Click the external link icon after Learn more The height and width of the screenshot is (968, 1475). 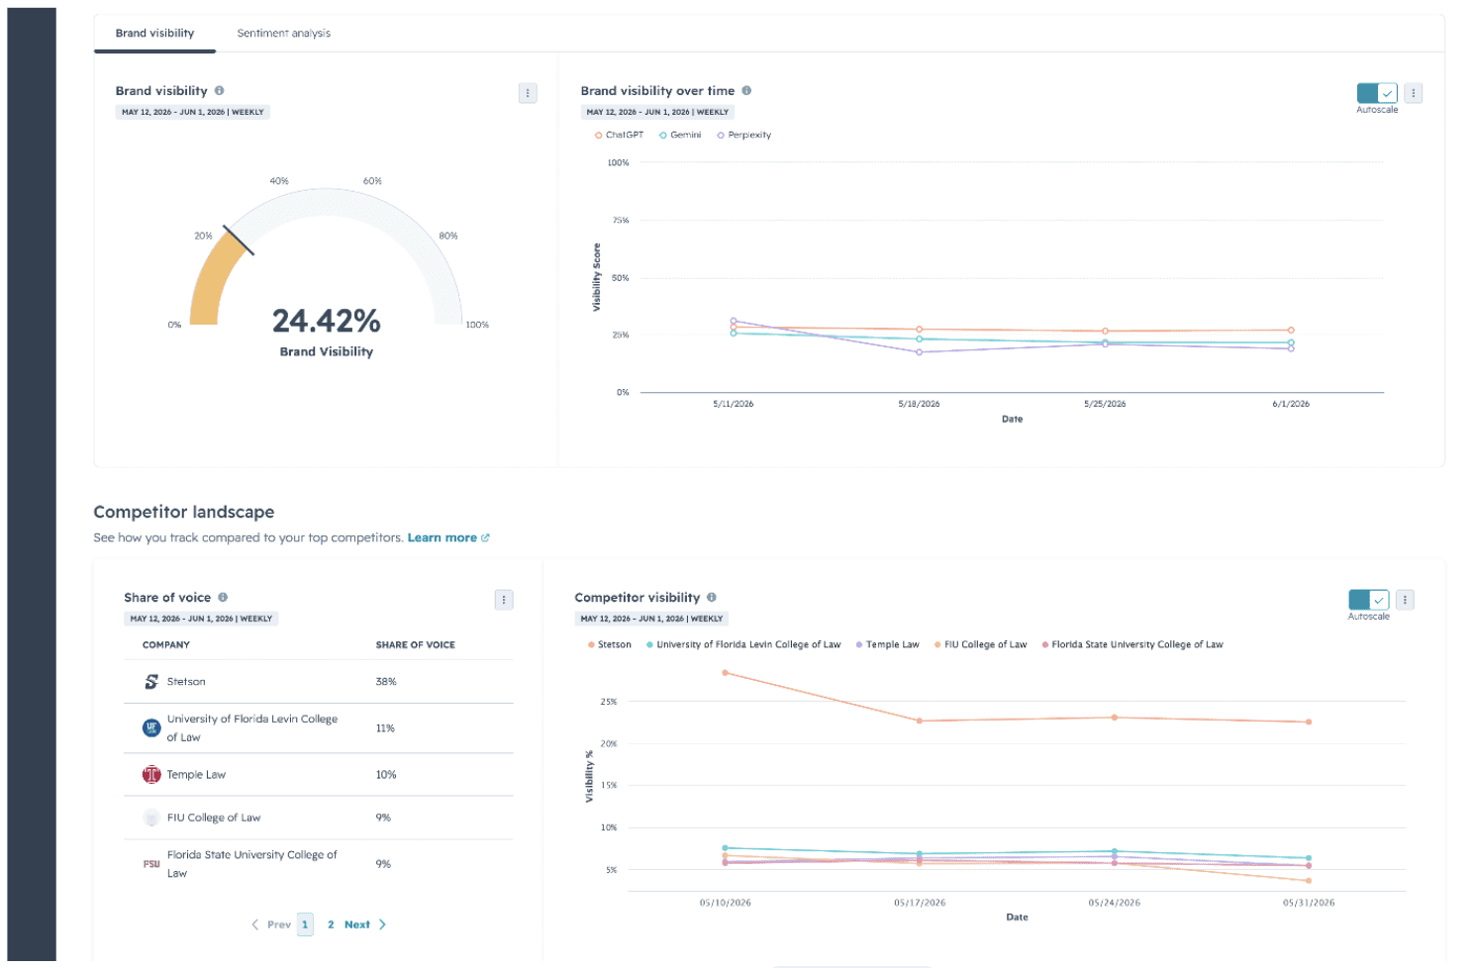pyautogui.click(x=485, y=538)
